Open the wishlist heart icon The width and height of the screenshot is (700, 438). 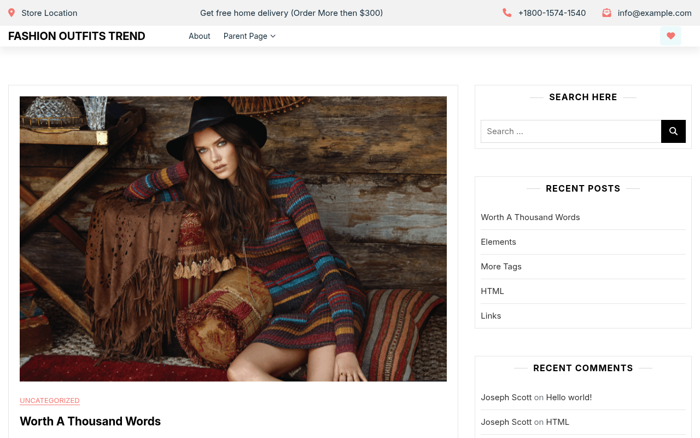[x=670, y=36]
